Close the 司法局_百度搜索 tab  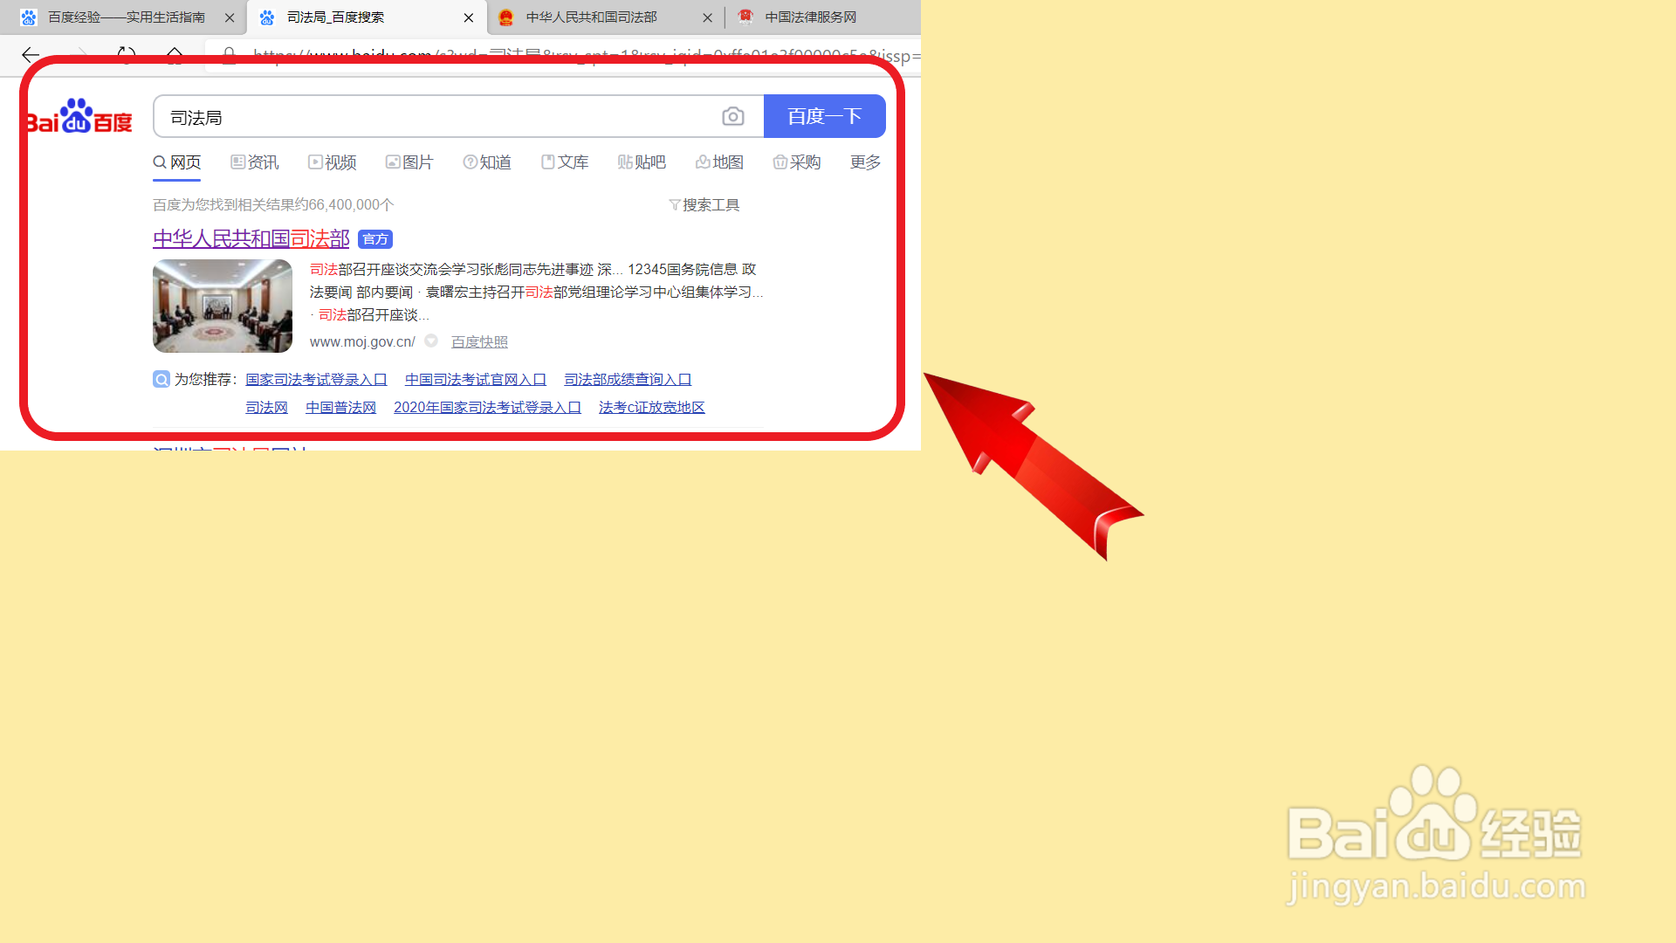469,17
